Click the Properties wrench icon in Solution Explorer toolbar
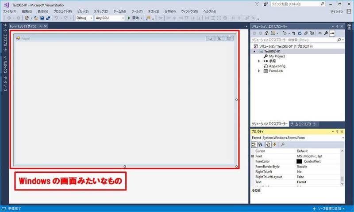The image size is (354, 212). [x=326, y=33]
